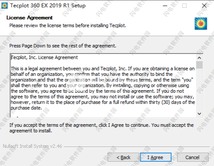Go back with the Back button

point(123,157)
